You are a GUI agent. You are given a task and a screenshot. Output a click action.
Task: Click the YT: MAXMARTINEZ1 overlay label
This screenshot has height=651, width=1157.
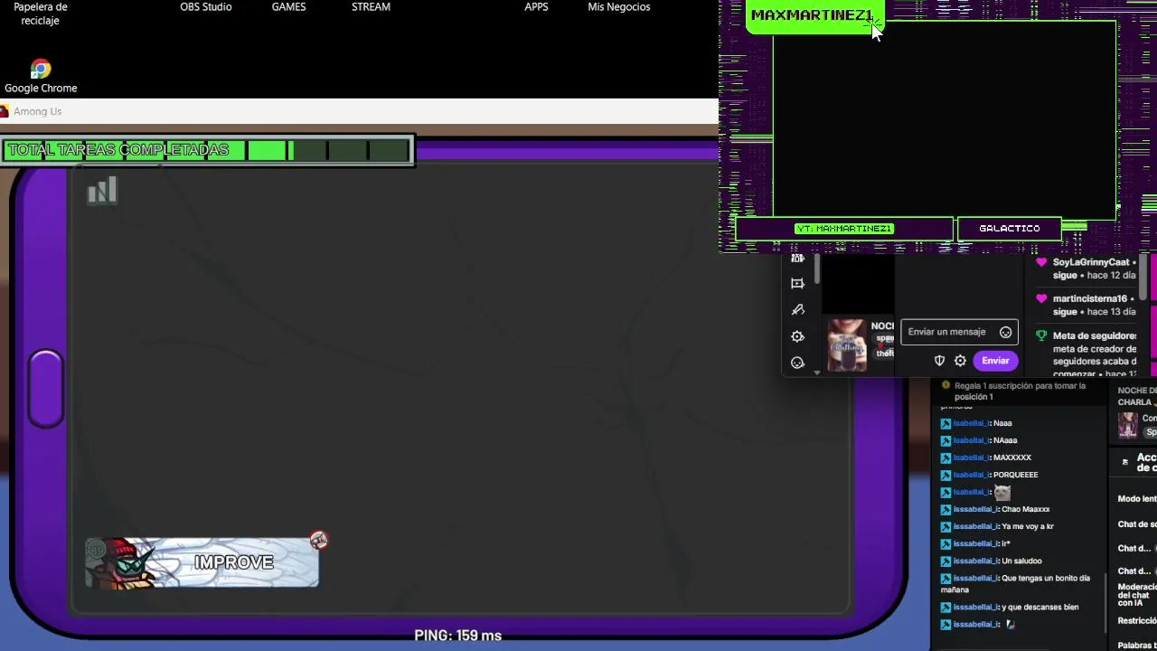(844, 229)
